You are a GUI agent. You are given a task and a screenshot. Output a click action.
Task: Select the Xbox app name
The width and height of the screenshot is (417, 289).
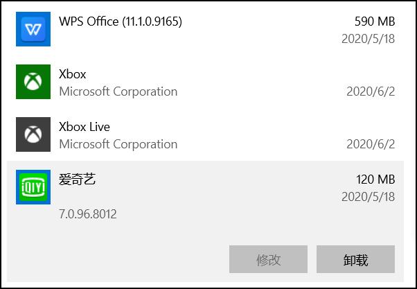click(73, 74)
